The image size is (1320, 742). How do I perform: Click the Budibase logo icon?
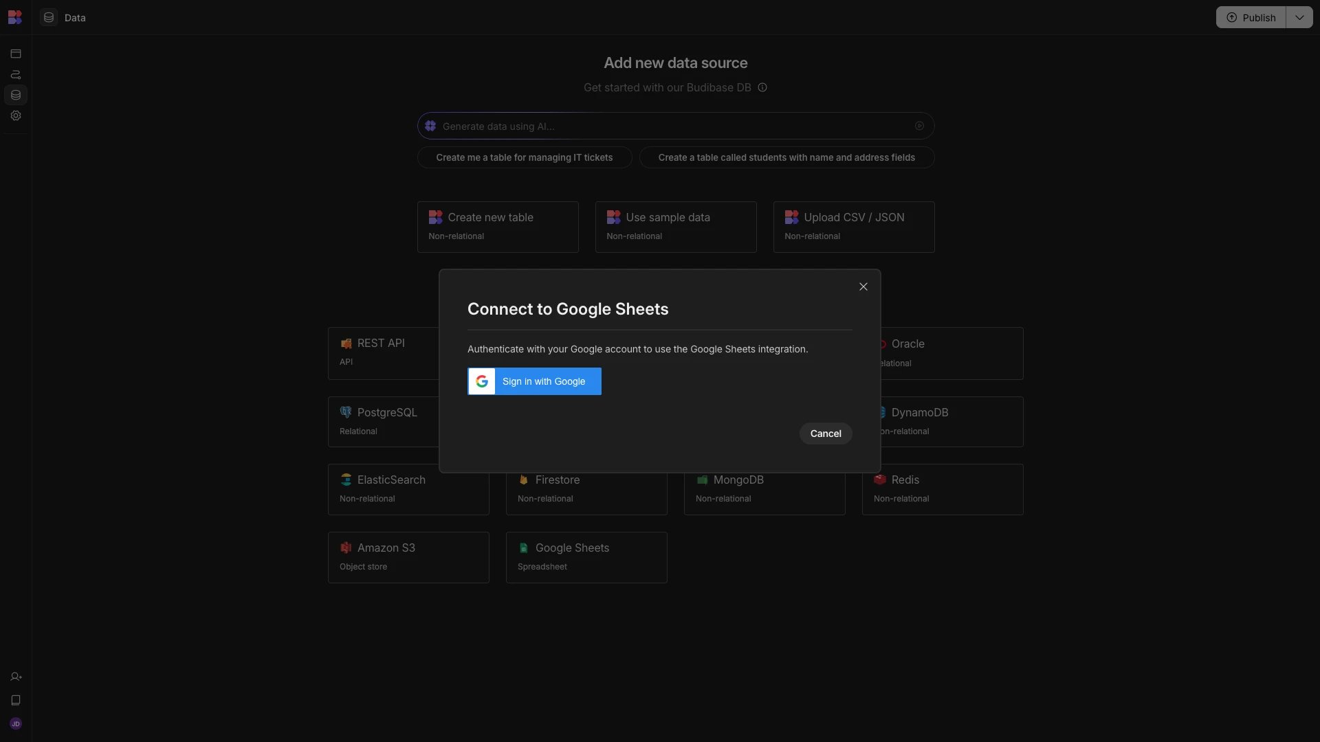pos(15,17)
